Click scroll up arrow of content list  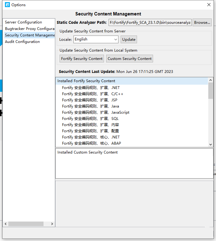(210, 80)
